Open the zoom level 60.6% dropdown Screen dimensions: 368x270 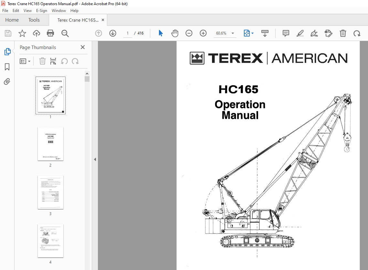coord(233,33)
